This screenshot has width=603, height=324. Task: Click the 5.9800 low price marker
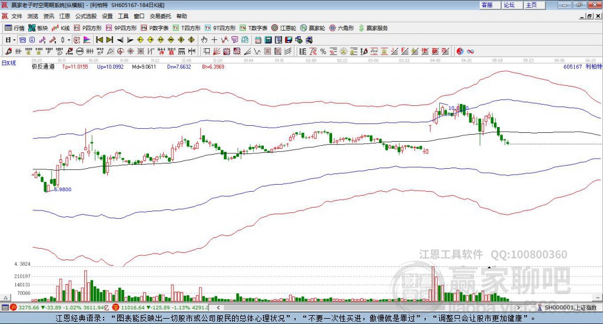pos(62,189)
